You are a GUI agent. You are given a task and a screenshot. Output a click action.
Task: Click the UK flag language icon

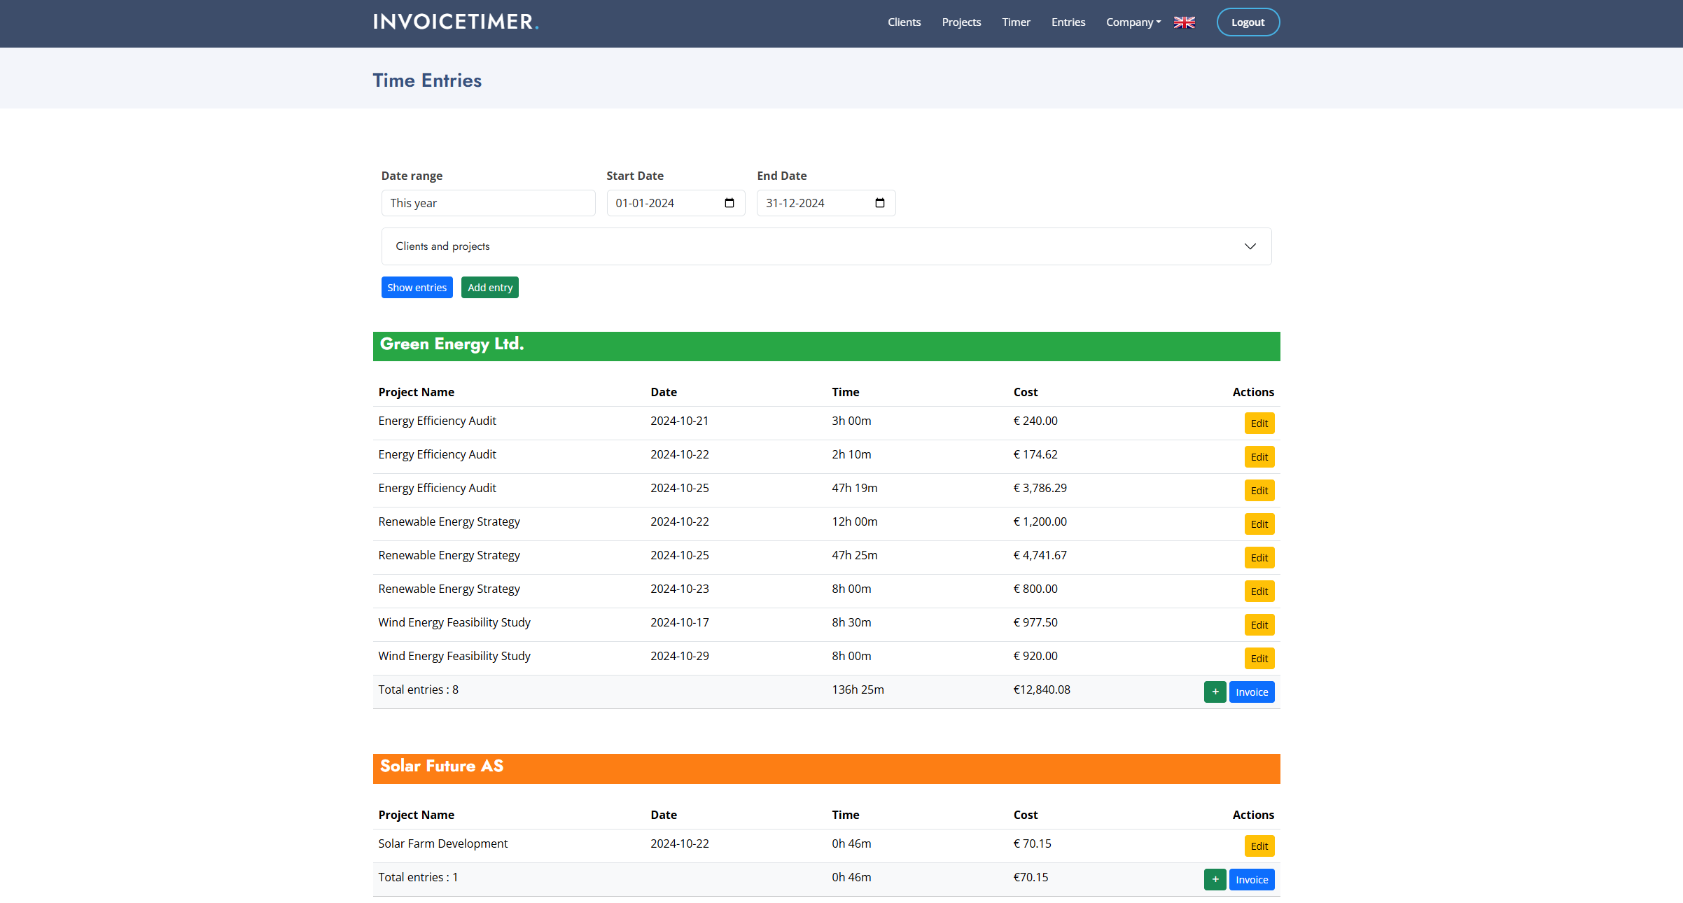[x=1184, y=22]
